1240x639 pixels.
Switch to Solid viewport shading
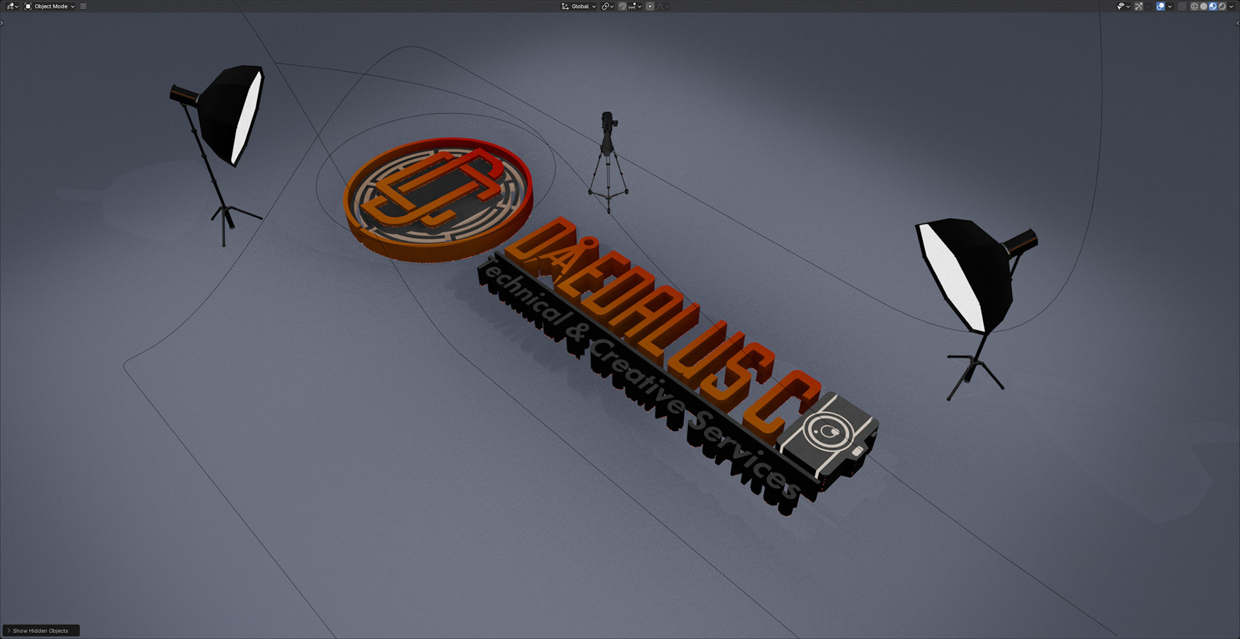pyautogui.click(x=1203, y=6)
